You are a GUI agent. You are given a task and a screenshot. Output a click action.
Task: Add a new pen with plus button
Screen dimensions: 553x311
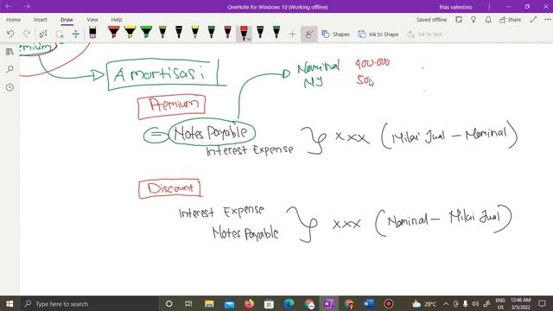click(292, 35)
